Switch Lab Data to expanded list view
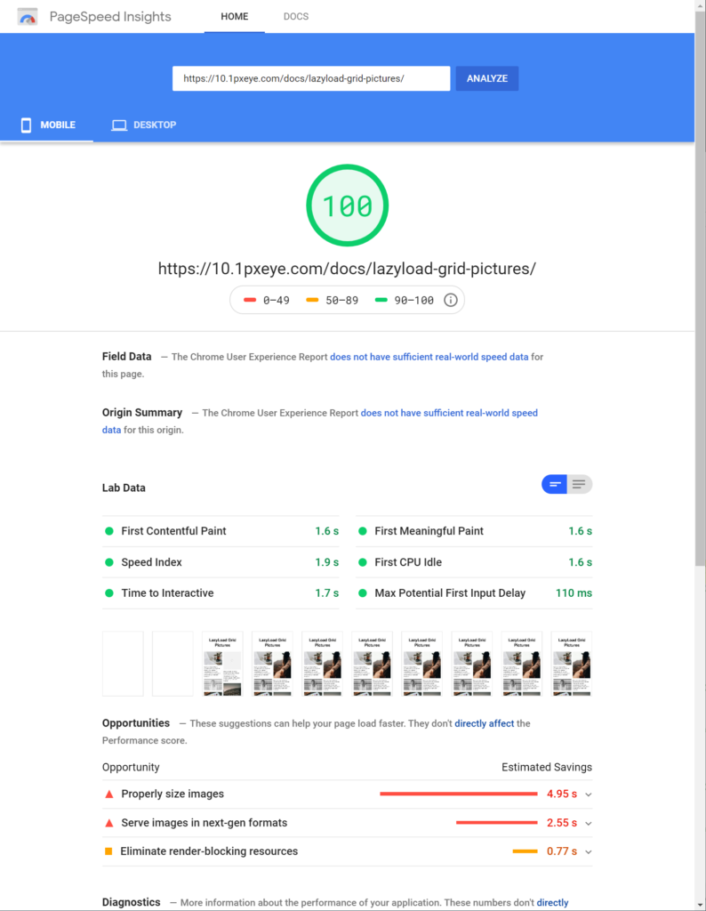 point(580,484)
